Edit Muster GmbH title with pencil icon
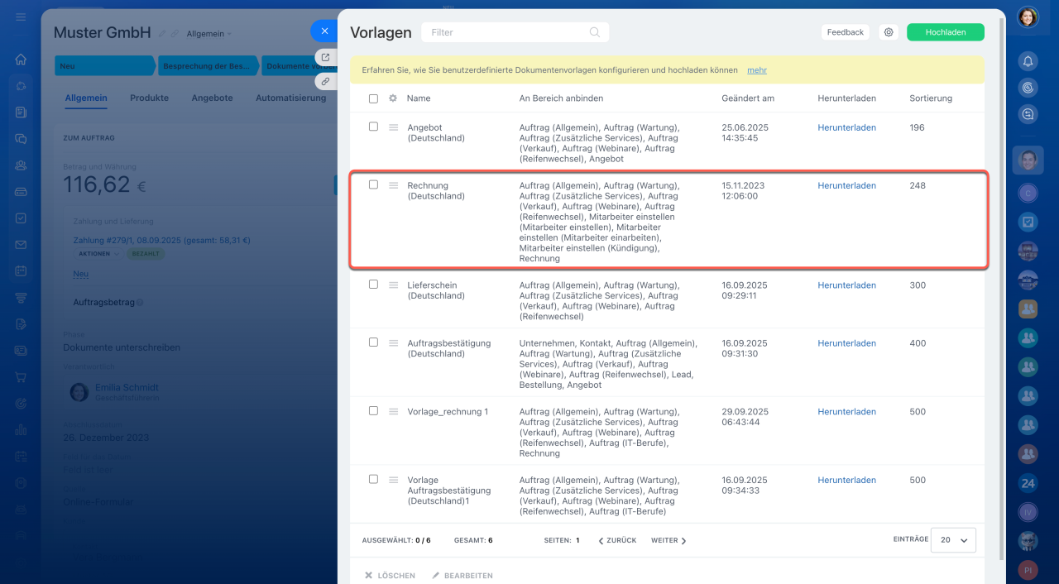The height and width of the screenshot is (584, 1059). (162, 34)
